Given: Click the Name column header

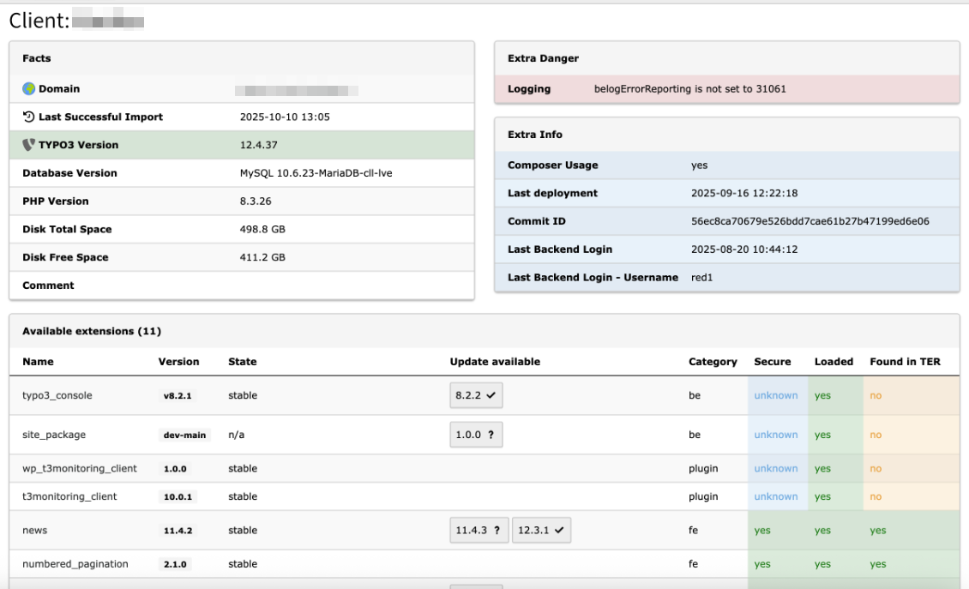Looking at the screenshot, I should 38,362.
